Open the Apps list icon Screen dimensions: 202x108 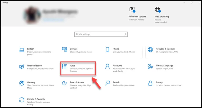click(x=64, y=66)
